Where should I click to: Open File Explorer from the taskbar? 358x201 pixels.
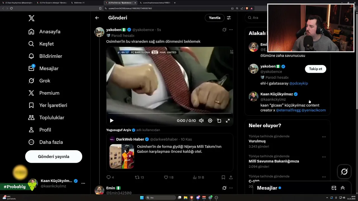[186, 198]
